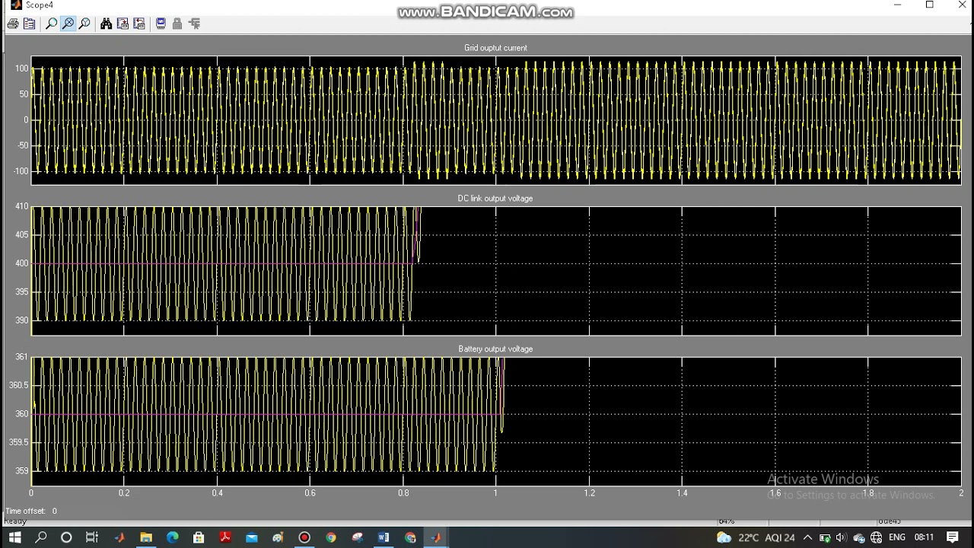974x548 pixels.
Task: Launch Microsoft Edge from the taskbar
Action: [x=173, y=537]
